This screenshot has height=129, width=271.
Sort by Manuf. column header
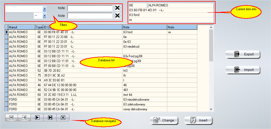pos(22,27)
